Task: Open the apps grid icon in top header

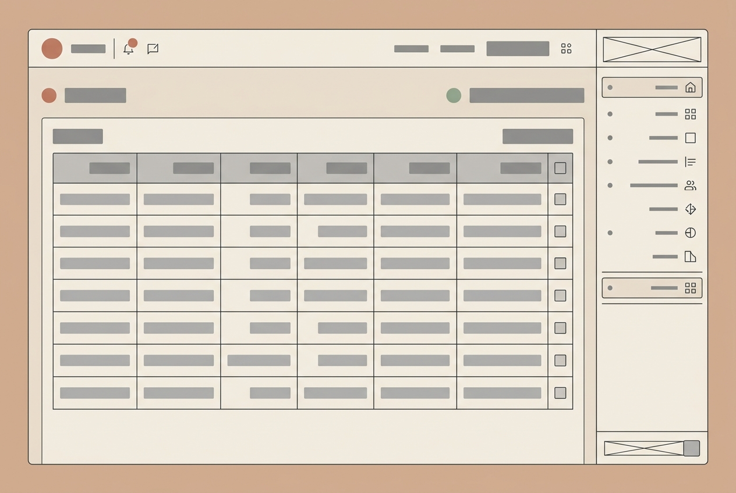Action: pyautogui.click(x=566, y=49)
